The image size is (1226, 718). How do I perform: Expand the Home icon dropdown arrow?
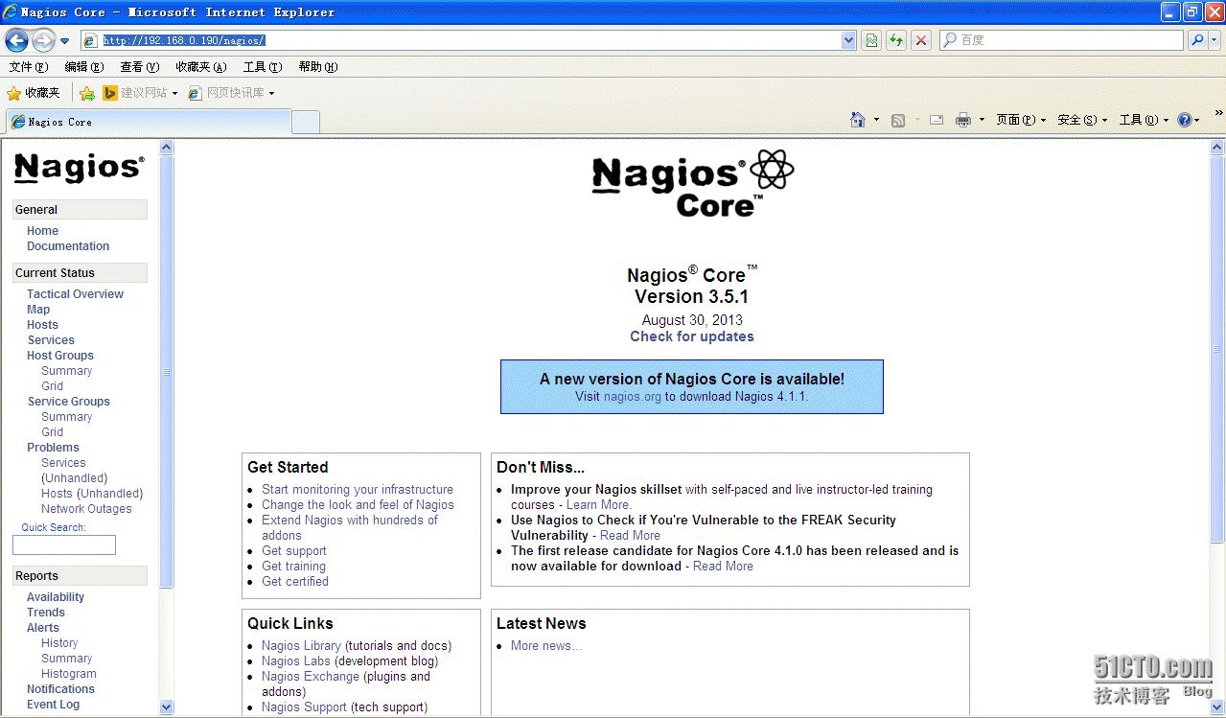[876, 120]
